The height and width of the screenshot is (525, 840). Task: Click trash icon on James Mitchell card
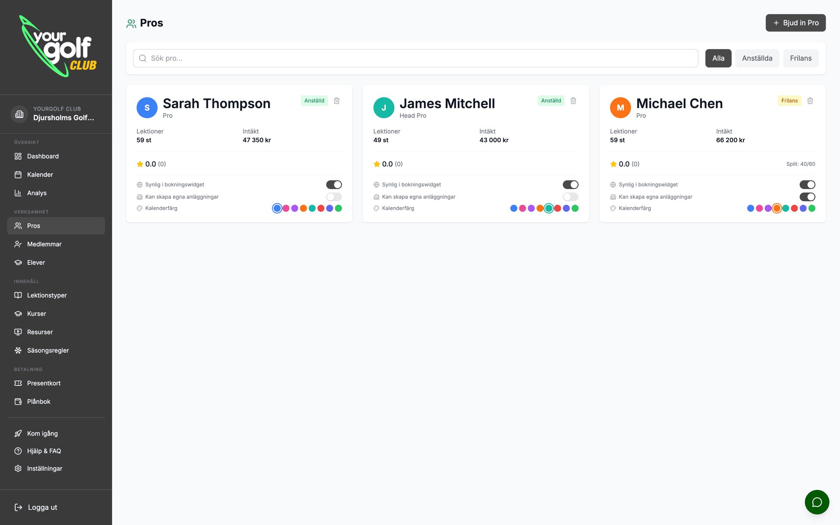coord(574,101)
